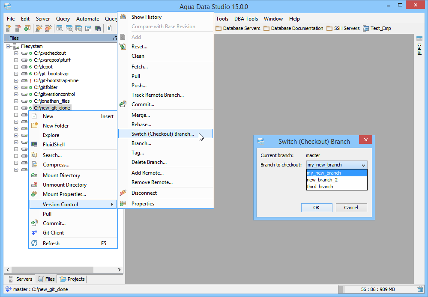This screenshot has width=428, height=297.
Task: Select Commit... in the version control submenu
Action: (x=166, y=104)
